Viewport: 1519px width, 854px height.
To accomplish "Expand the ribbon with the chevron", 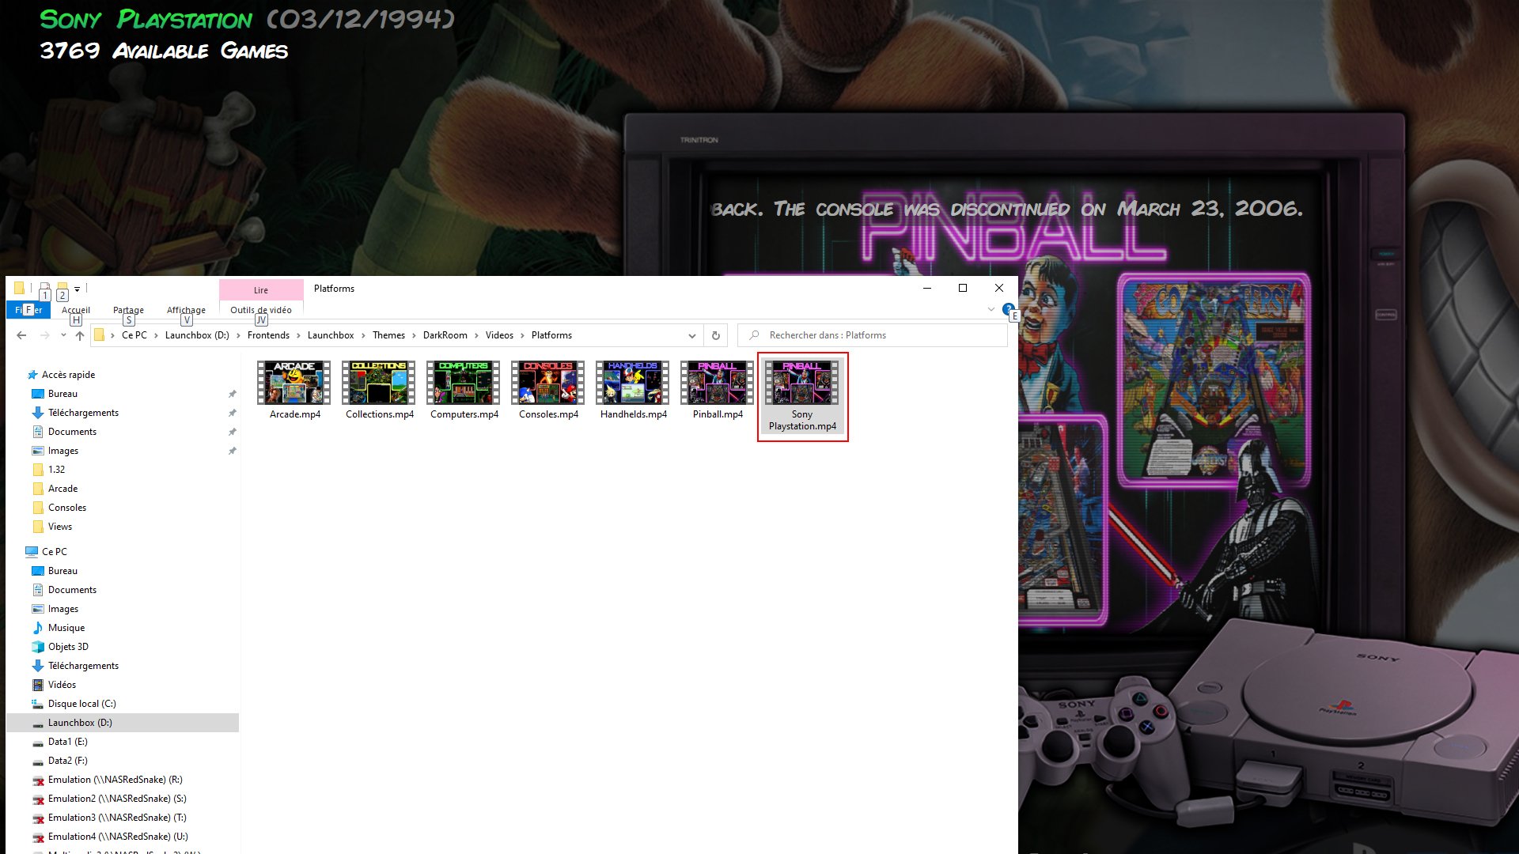I will [x=991, y=309].
